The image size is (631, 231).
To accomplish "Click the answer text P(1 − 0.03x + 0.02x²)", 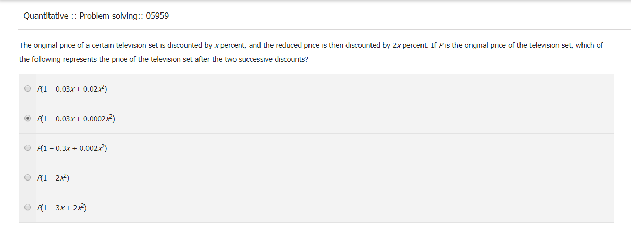I will tap(72, 89).
